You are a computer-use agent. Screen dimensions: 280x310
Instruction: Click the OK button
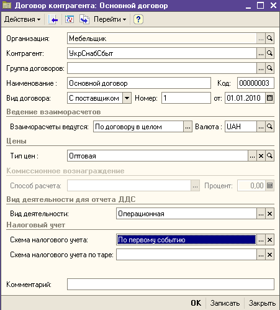coord(196,303)
